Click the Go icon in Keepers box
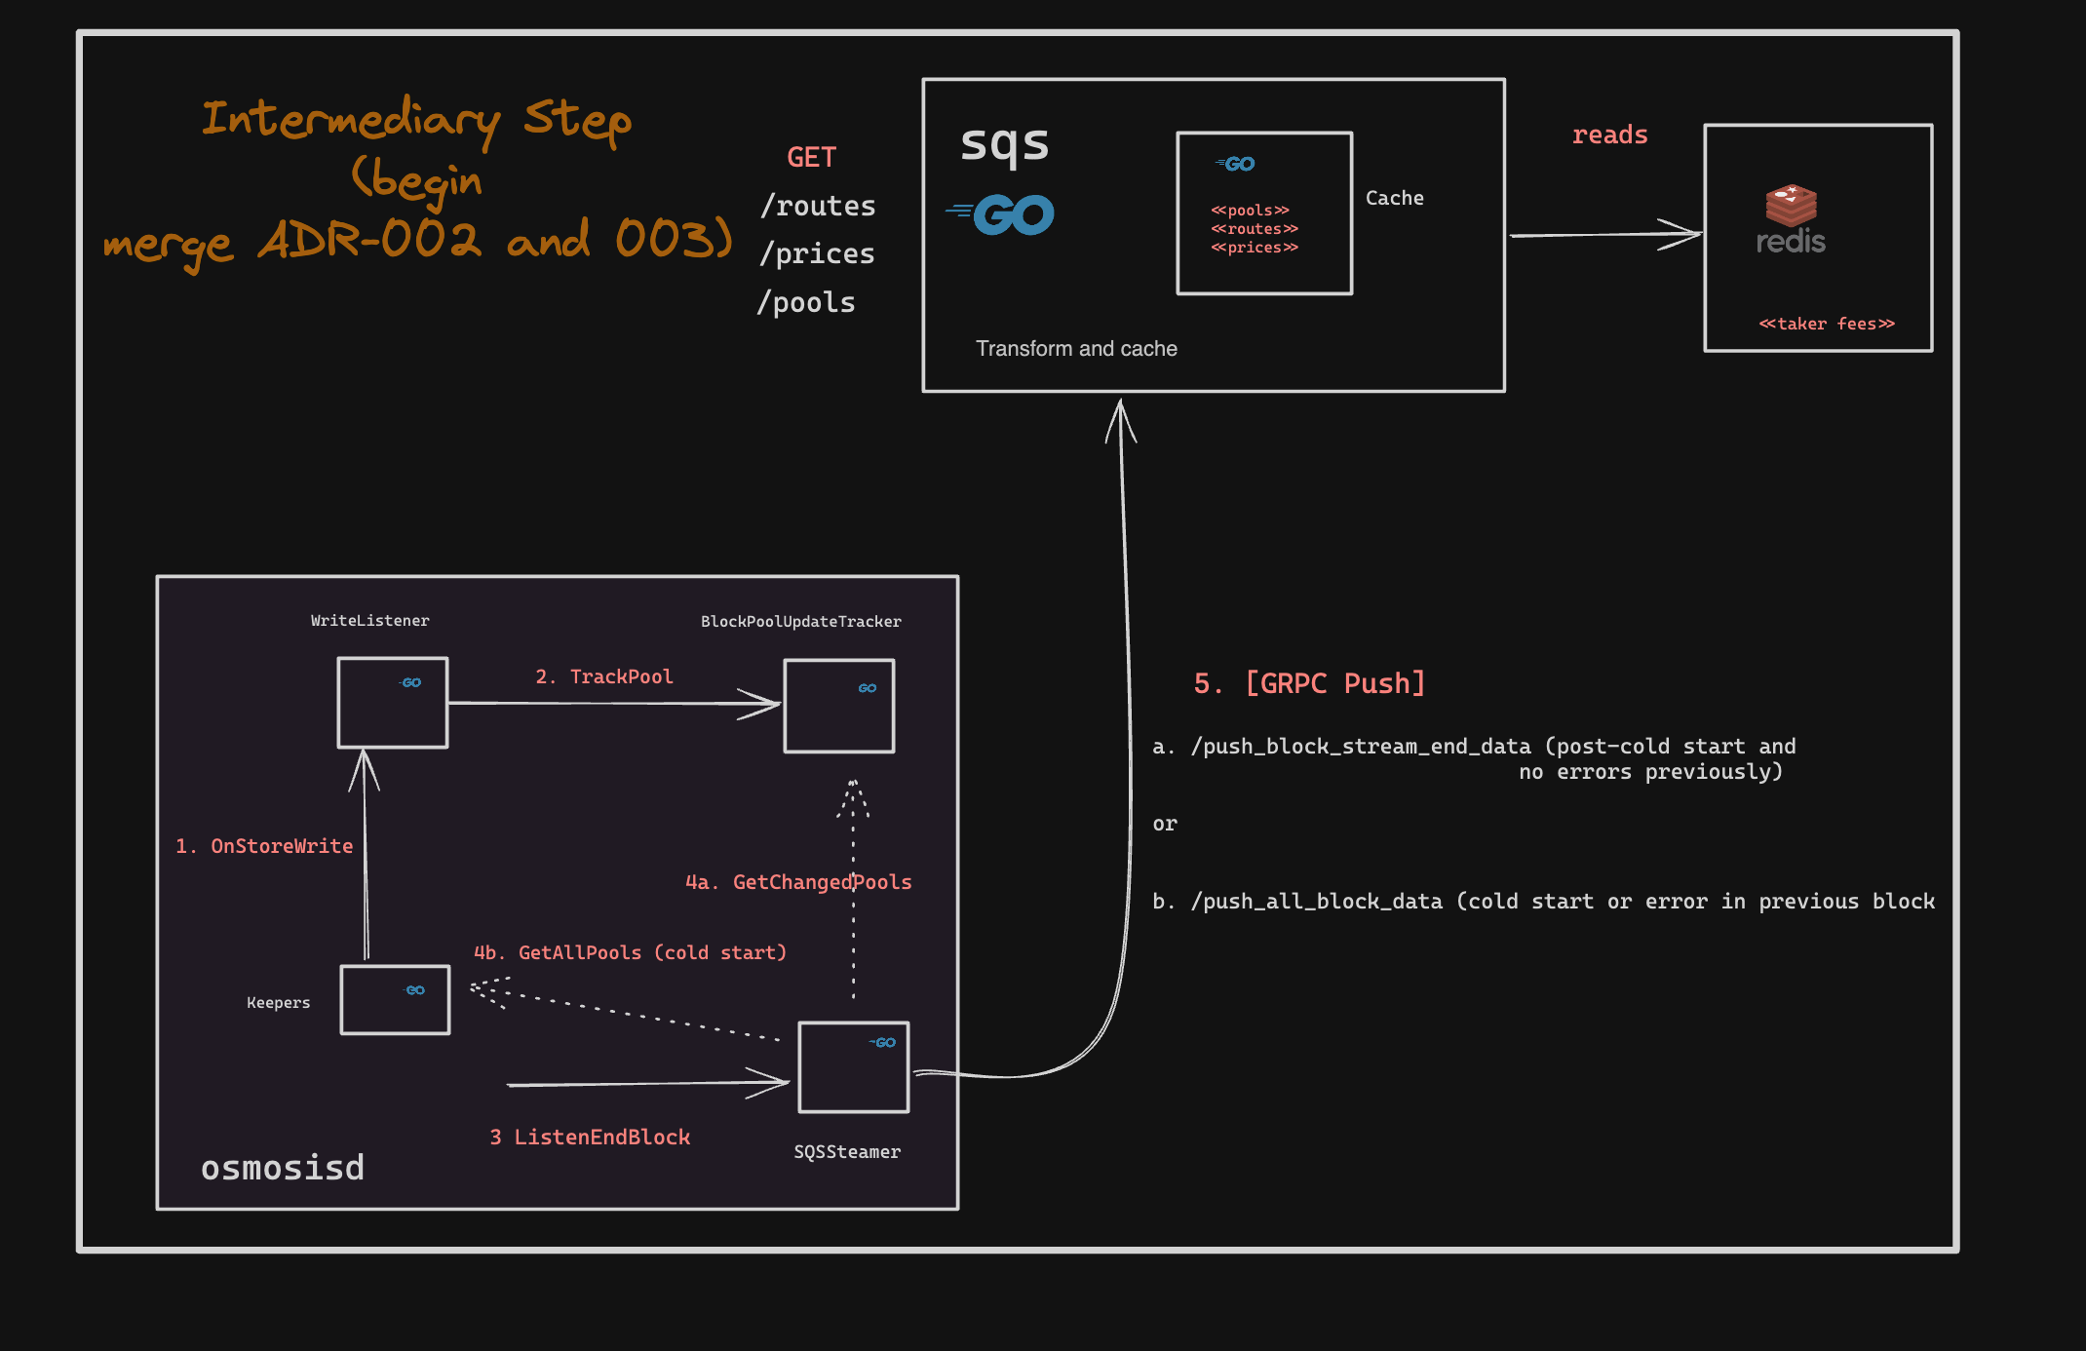The height and width of the screenshot is (1351, 2086). click(x=414, y=990)
